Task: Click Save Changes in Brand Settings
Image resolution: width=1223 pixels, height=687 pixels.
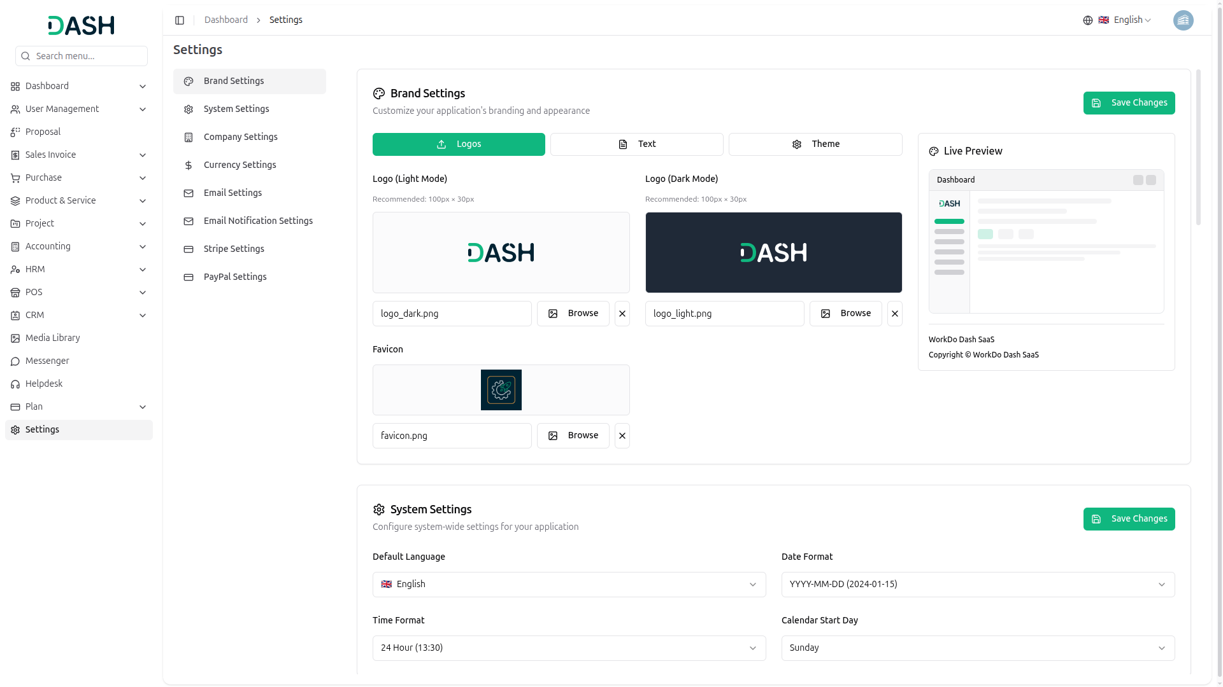Action: tap(1129, 102)
